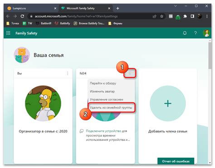The width and height of the screenshot is (215, 168).
Task: Switch to the Lumpics.ru tab
Action: 30,8
